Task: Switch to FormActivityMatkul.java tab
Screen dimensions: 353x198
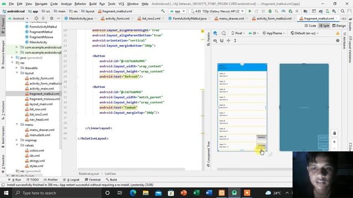Action: click(190, 18)
